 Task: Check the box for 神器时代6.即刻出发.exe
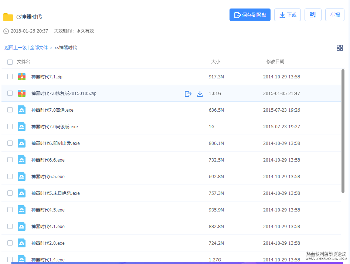pos(10,143)
